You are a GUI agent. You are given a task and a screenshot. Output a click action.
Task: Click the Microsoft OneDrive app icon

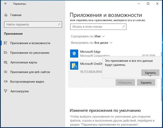[74, 66]
